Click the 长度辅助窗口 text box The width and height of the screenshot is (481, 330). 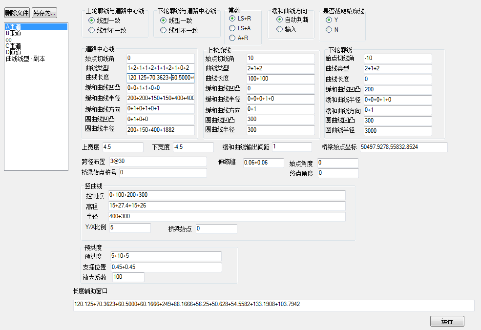[x=273, y=305]
